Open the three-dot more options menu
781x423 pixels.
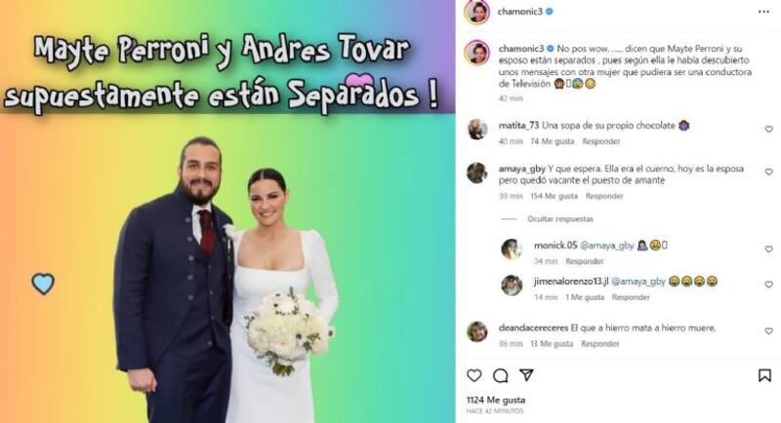pyautogui.click(x=763, y=12)
